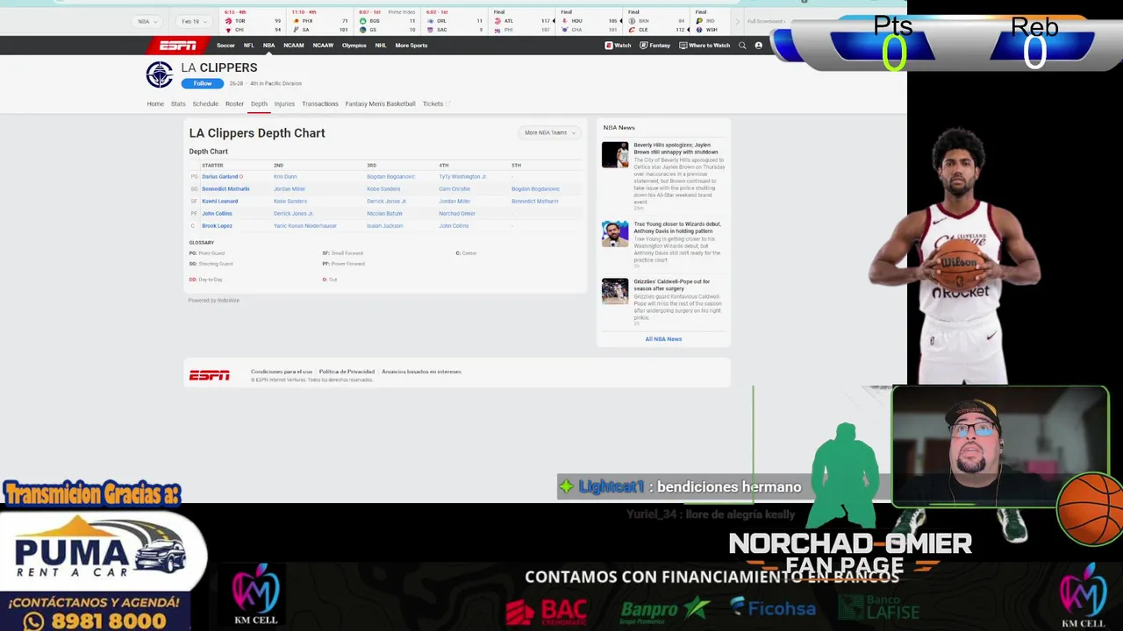Open the Feb 19 date dropdown
Screen dimensions: 1123x631
pyautogui.click(x=194, y=21)
